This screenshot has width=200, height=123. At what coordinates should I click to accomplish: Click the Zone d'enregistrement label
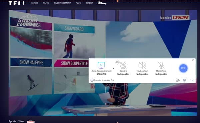101,71
